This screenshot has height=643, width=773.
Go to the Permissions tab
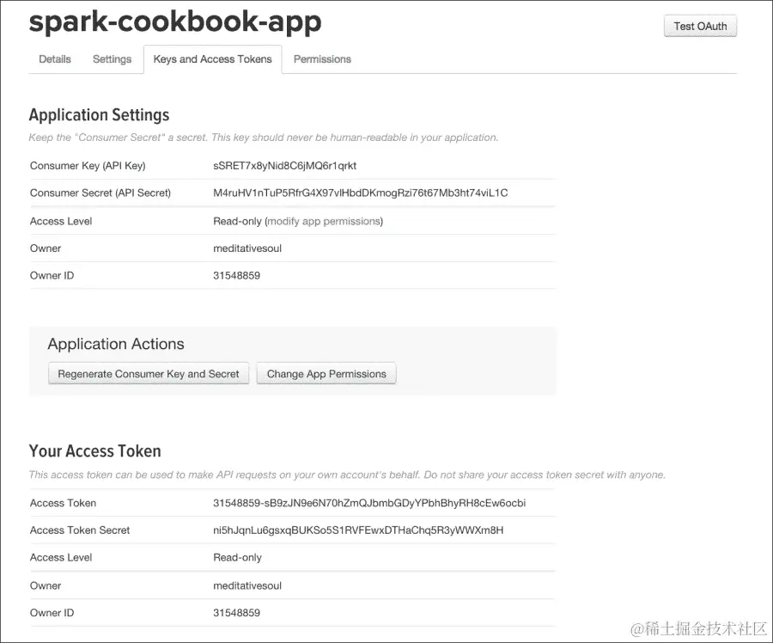click(322, 59)
